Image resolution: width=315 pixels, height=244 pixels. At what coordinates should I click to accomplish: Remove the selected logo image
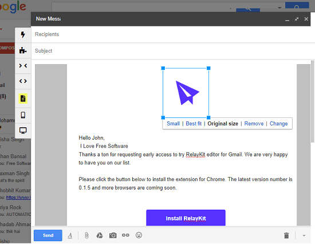(x=254, y=124)
